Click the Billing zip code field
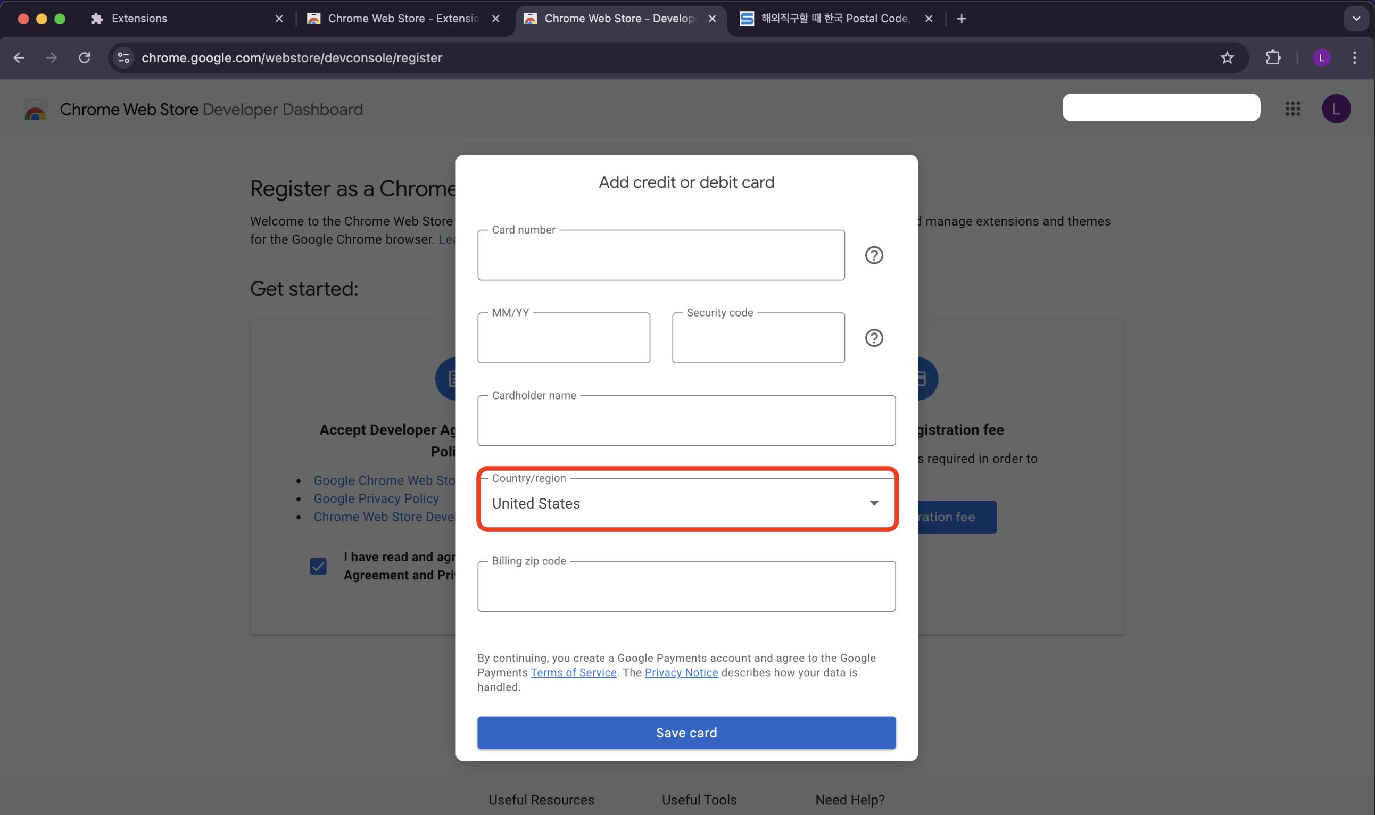The height and width of the screenshot is (815, 1375). [x=686, y=587]
